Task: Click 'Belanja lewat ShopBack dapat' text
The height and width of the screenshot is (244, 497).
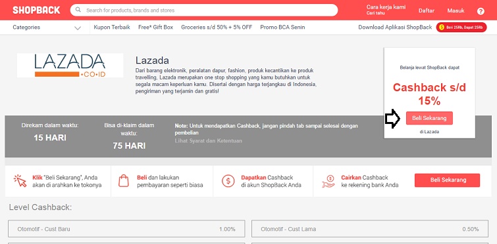Action: coord(429,68)
